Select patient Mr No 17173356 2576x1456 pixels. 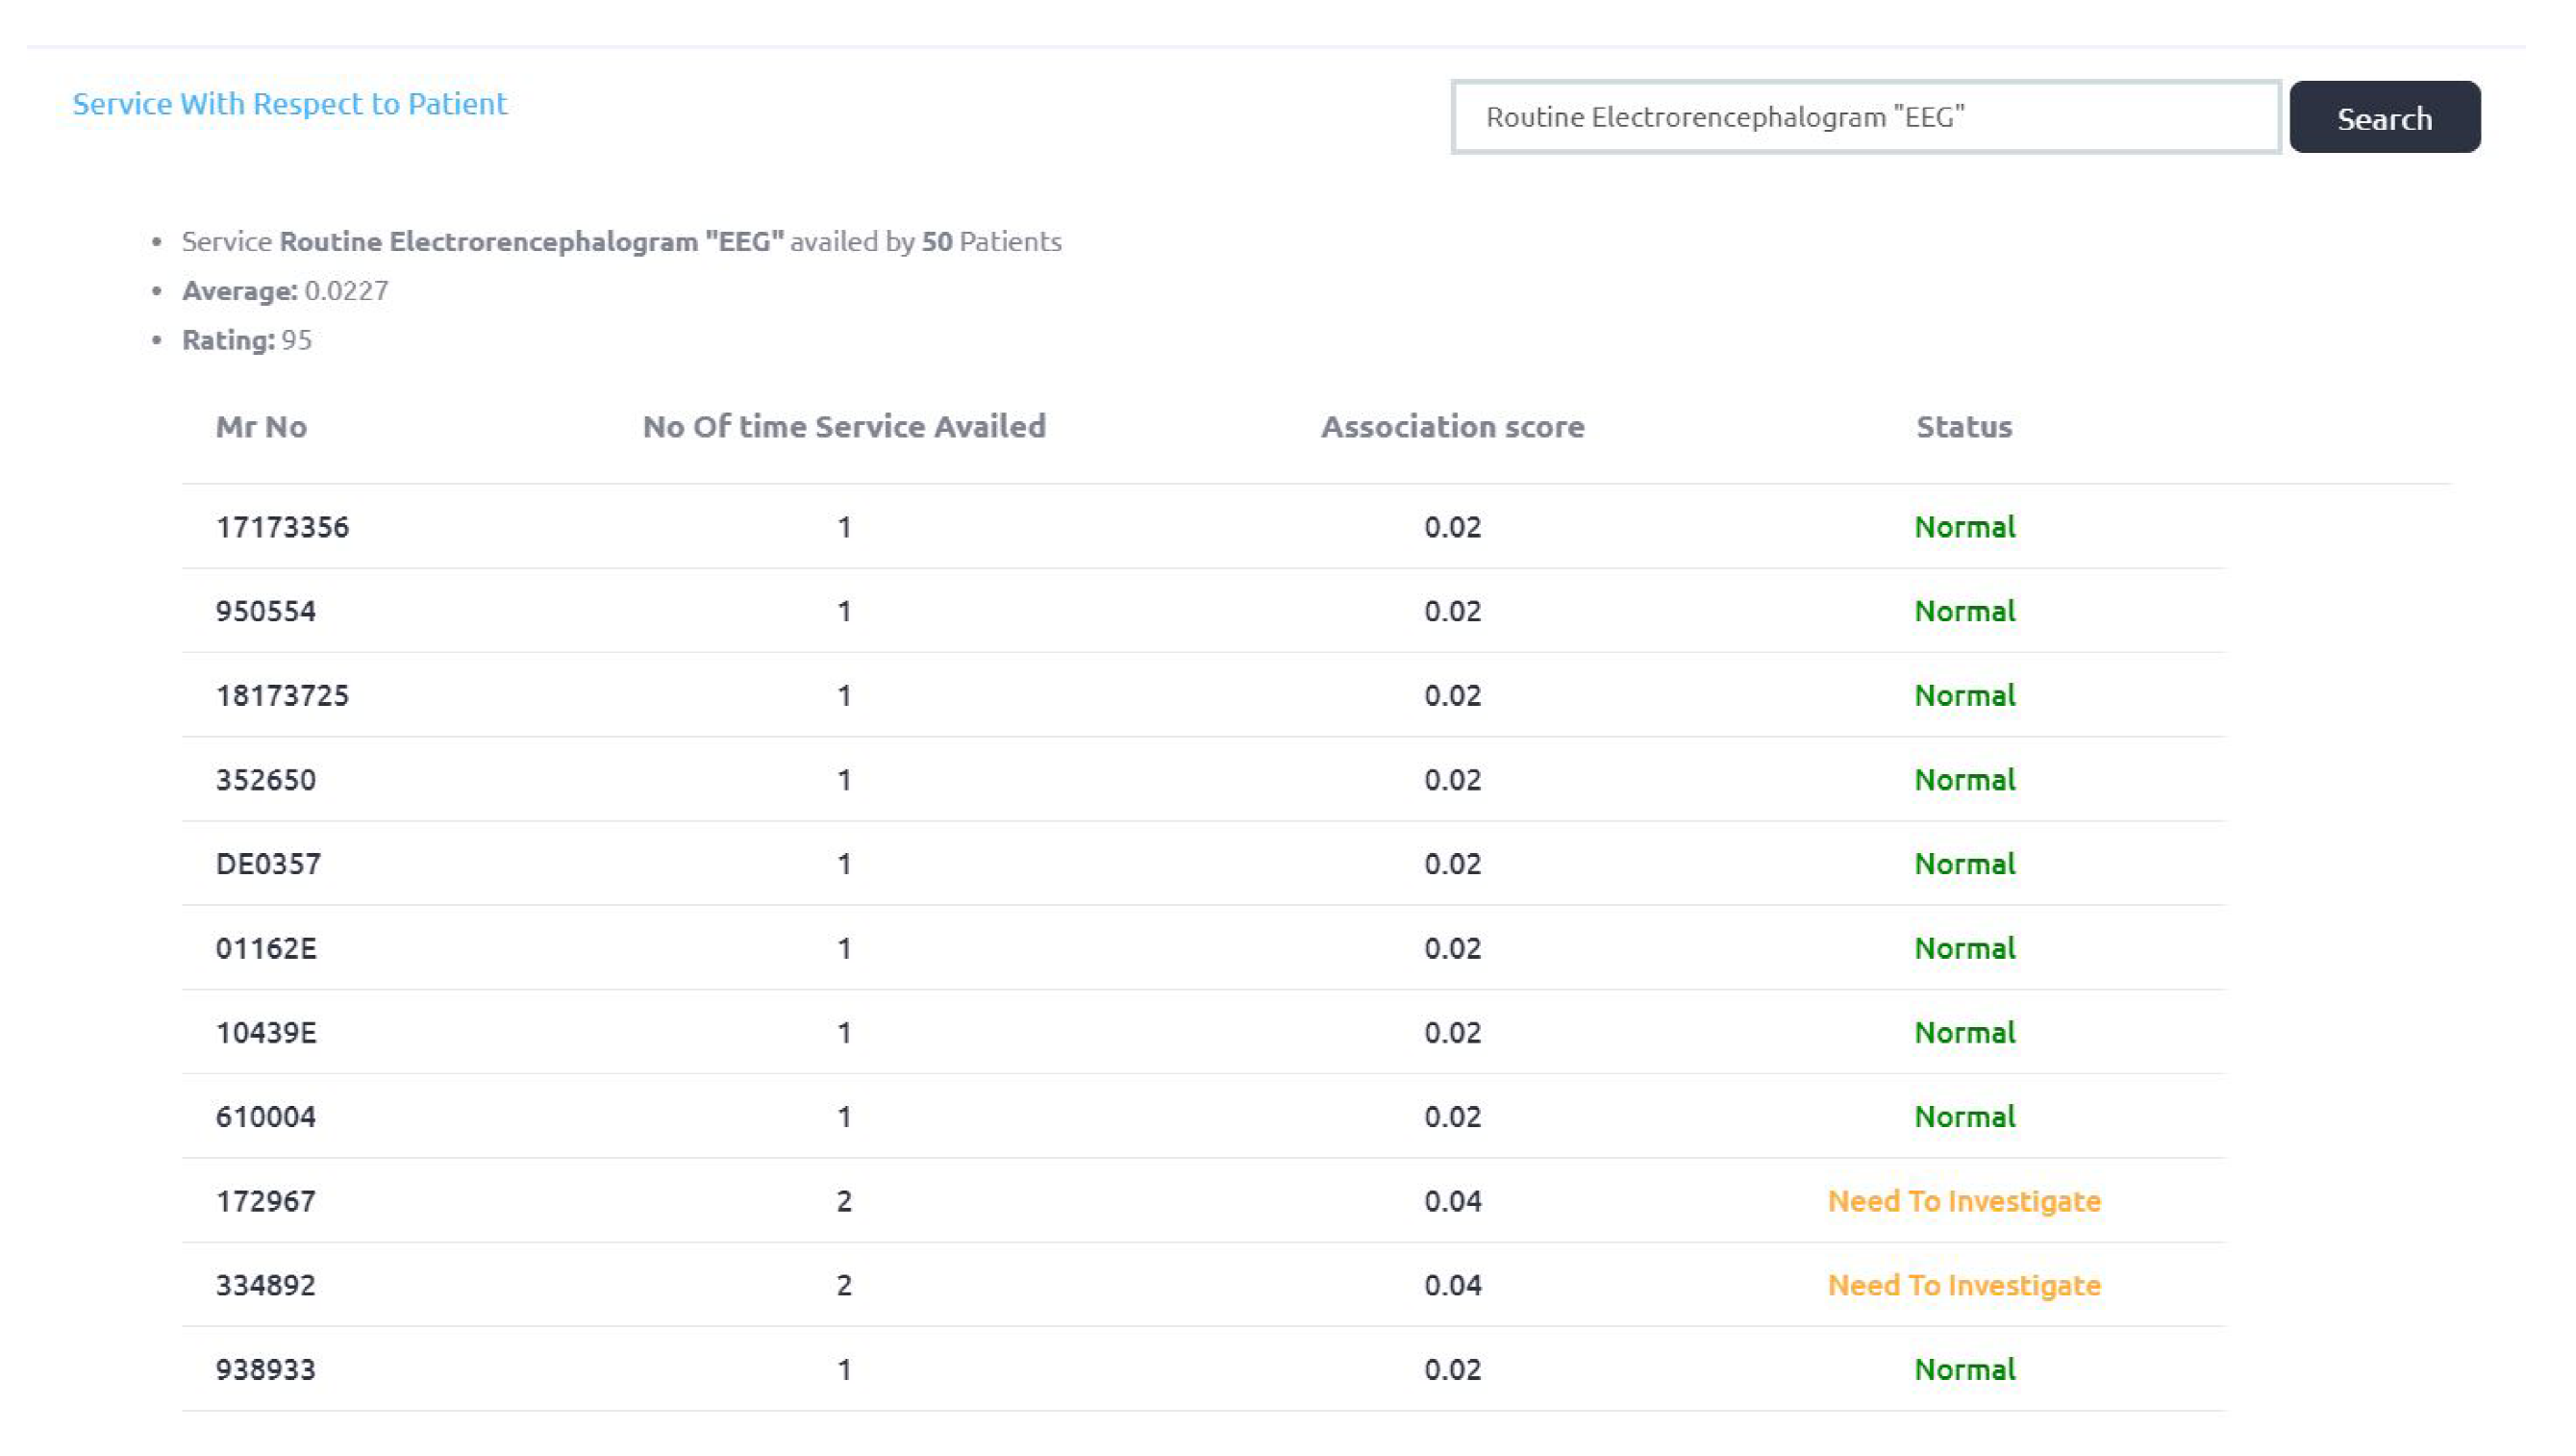282,527
